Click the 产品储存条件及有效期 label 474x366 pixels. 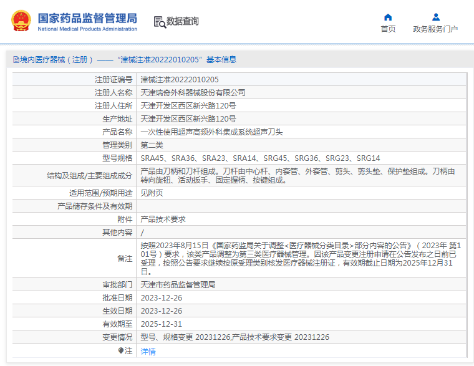coord(95,206)
